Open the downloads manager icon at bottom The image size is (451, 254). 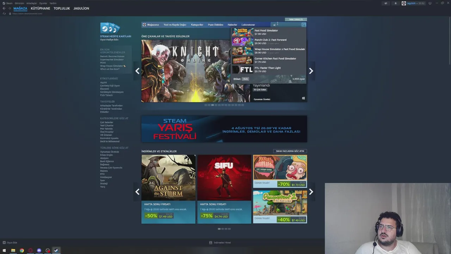tap(211, 242)
